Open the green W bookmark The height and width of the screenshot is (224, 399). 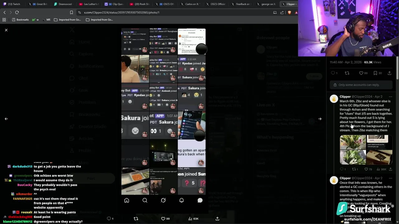tap(35, 20)
